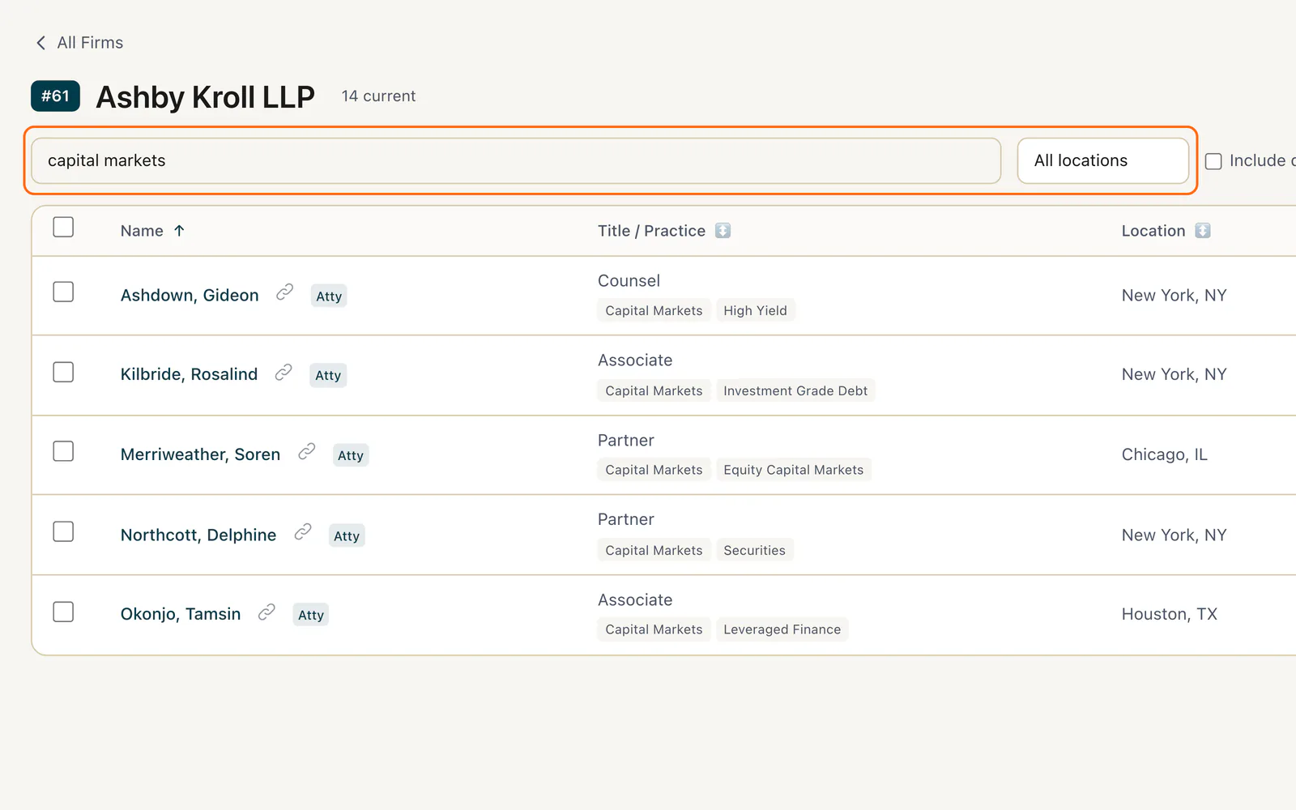Open Okonjo, Tamsin profile
This screenshot has width=1296, height=810.
click(181, 614)
